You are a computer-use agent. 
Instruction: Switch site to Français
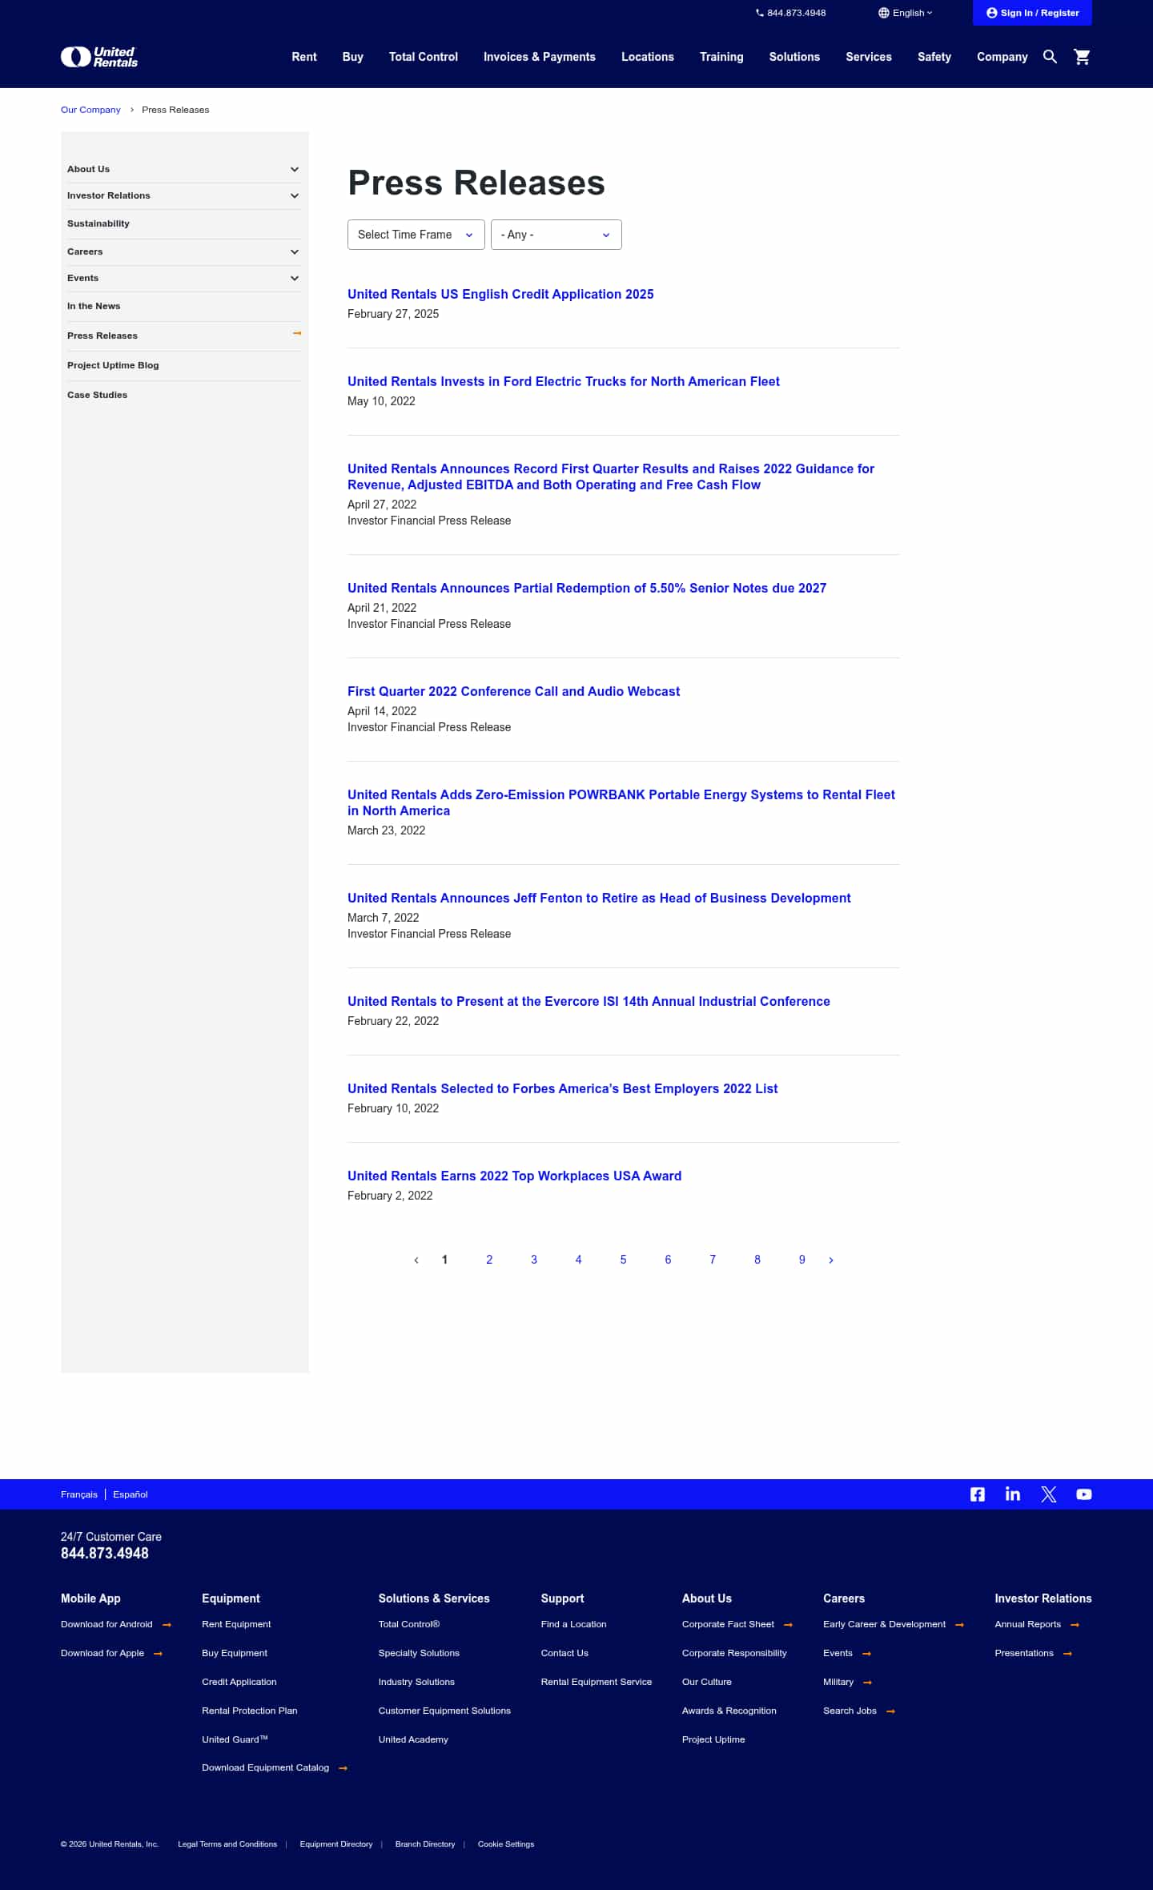pyautogui.click(x=79, y=1494)
